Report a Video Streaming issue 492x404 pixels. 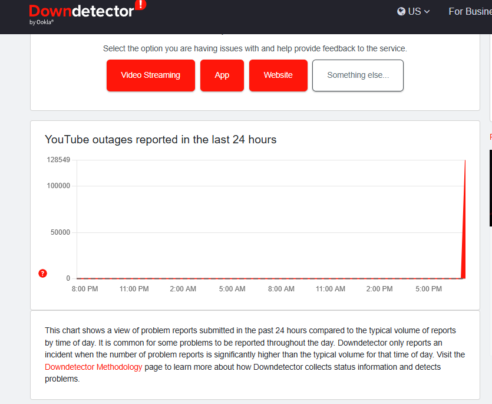[x=151, y=75]
